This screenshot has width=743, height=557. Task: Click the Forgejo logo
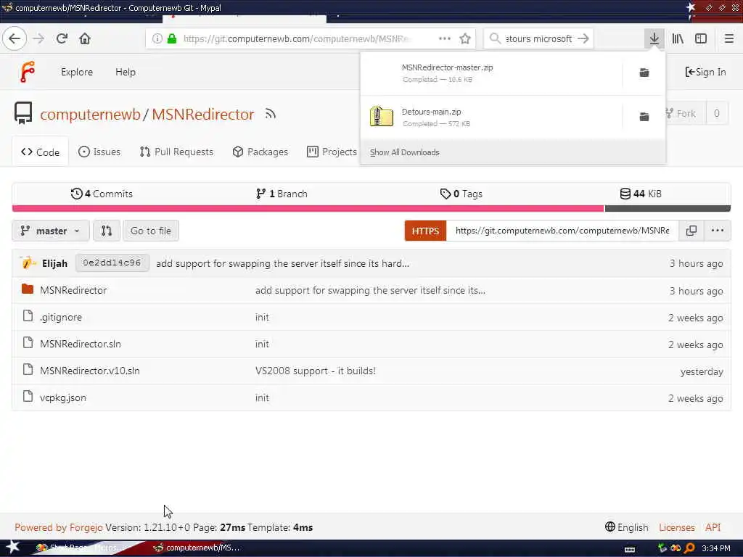(28, 72)
